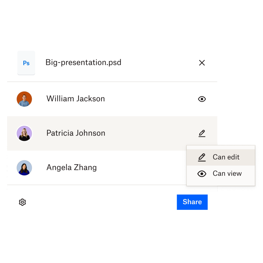Close the Big-presentation.psd share dialog
This screenshot has height=263, width=263.
pos(202,63)
